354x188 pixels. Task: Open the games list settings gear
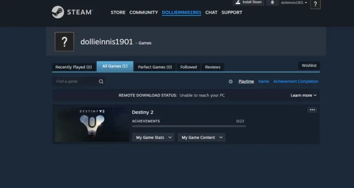(x=231, y=82)
